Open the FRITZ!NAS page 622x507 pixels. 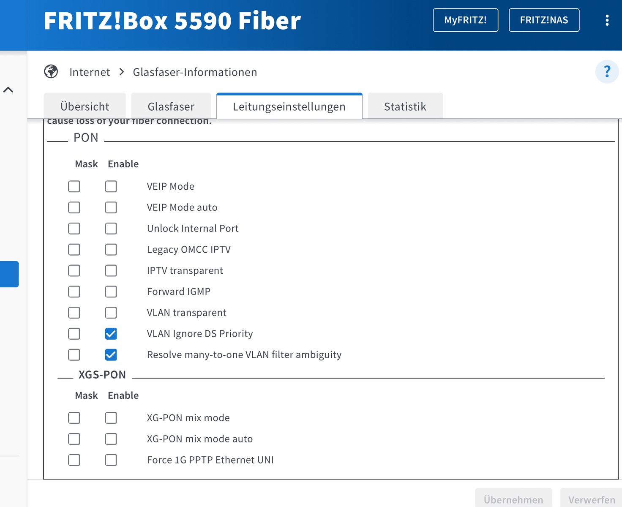(544, 20)
